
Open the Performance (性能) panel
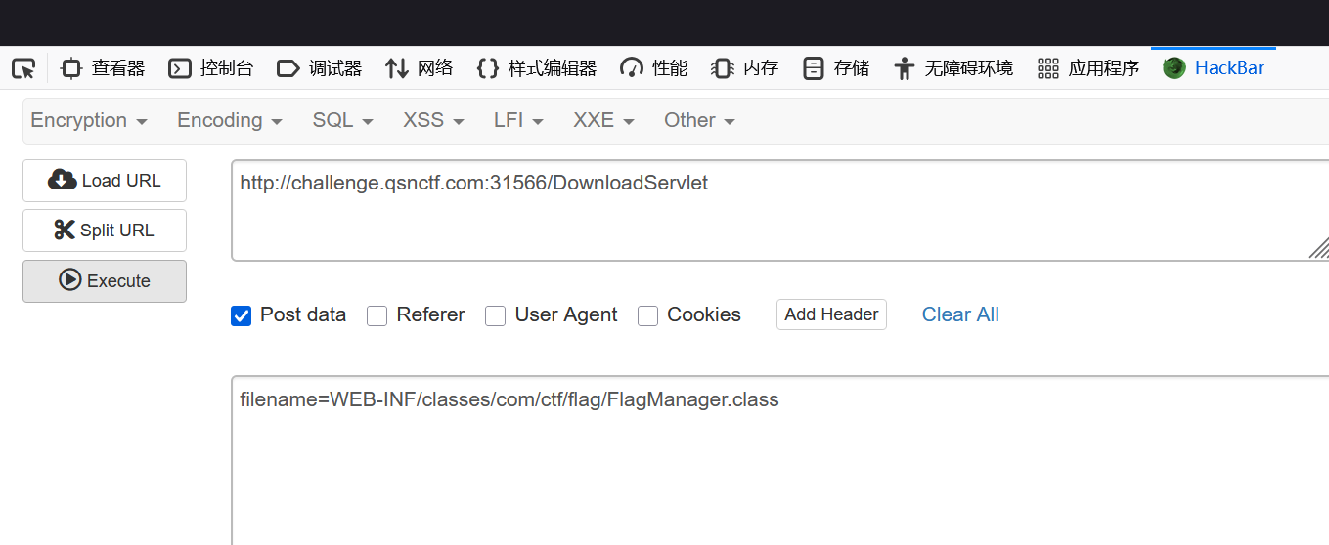click(654, 68)
